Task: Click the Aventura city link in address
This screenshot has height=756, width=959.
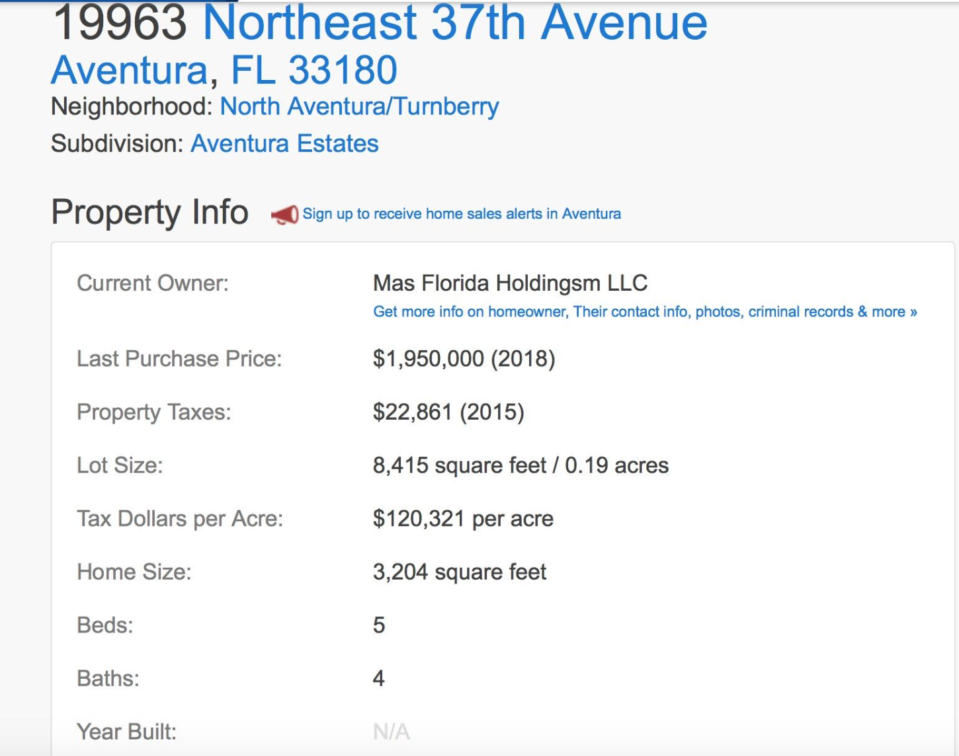Action: [130, 71]
